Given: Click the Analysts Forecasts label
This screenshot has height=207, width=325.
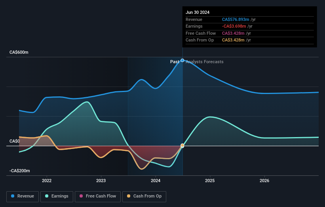Looking at the screenshot, I should click(x=205, y=62).
